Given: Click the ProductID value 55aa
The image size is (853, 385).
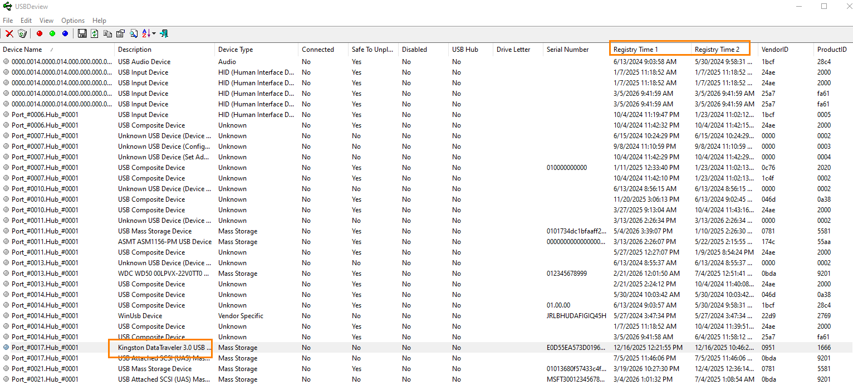Looking at the screenshot, I should pos(824,242).
